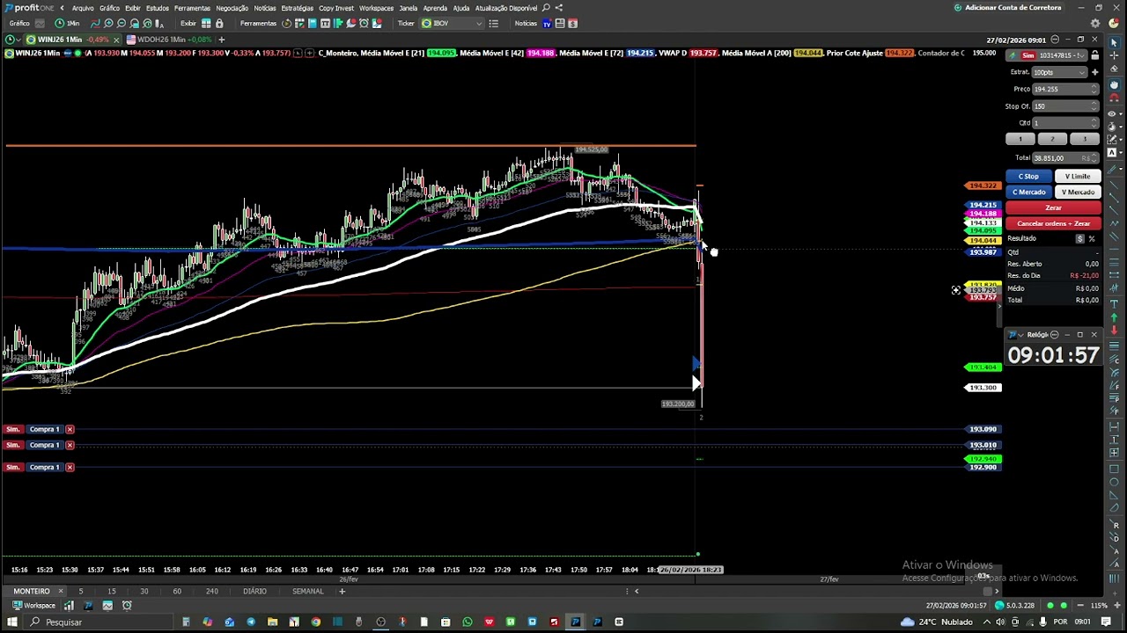Select the arrow cursor drawing tool
Screen dimensions: 1127x633
pos(1114,42)
